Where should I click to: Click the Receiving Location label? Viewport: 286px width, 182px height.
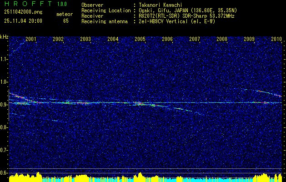click(106, 10)
